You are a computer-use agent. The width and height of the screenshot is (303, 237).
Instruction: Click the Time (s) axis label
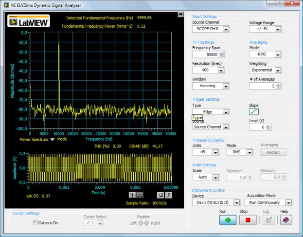point(98,193)
